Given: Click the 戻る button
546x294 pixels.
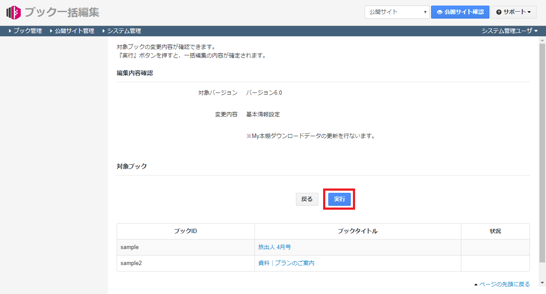Looking at the screenshot, I should click(307, 199).
